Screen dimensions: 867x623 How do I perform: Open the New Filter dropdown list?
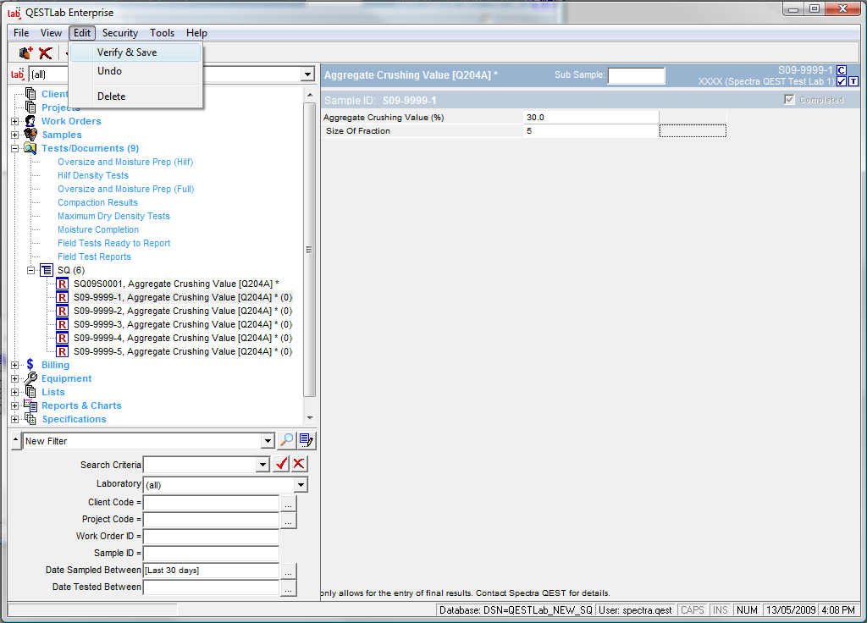[x=268, y=441]
